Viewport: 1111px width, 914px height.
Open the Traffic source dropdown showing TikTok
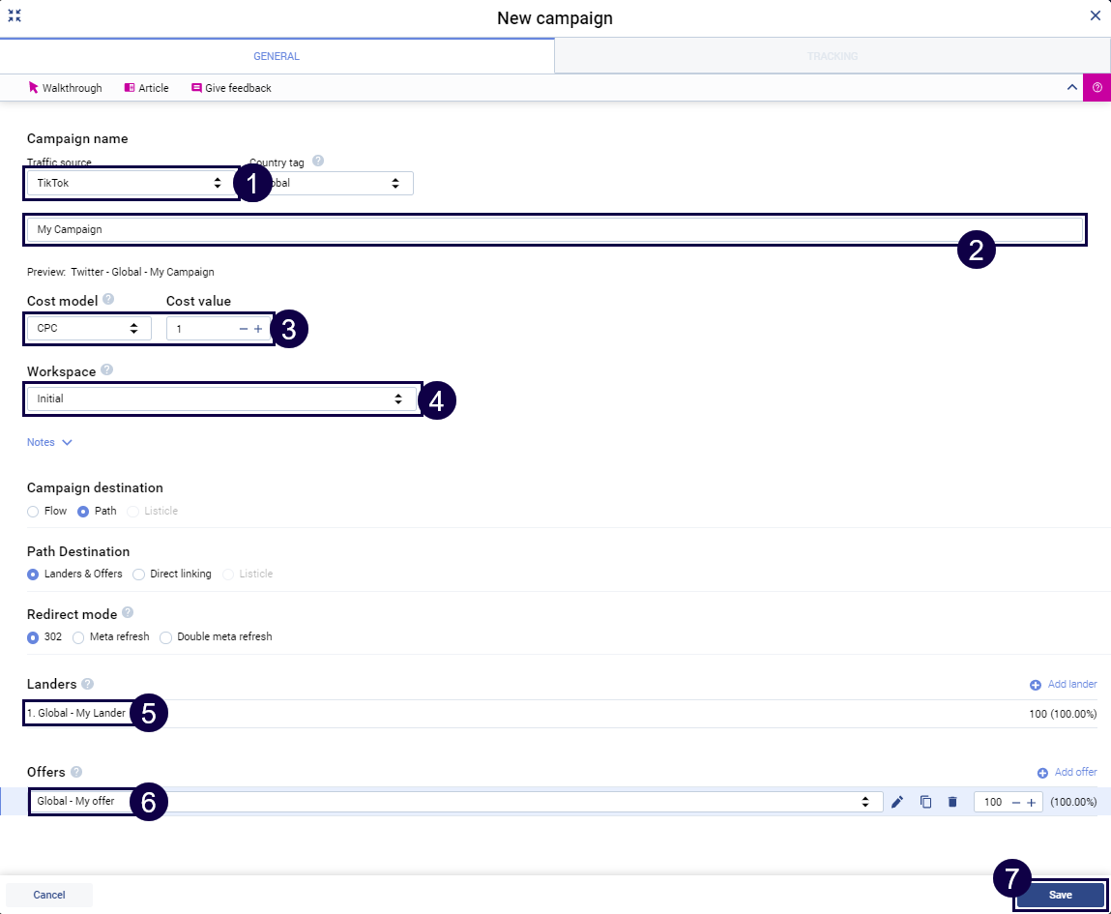130,183
